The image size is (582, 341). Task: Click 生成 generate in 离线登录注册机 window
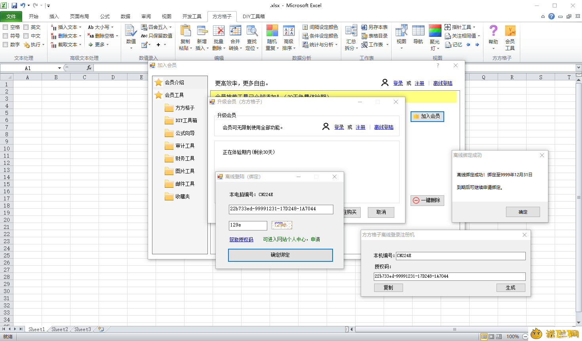(x=511, y=288)
